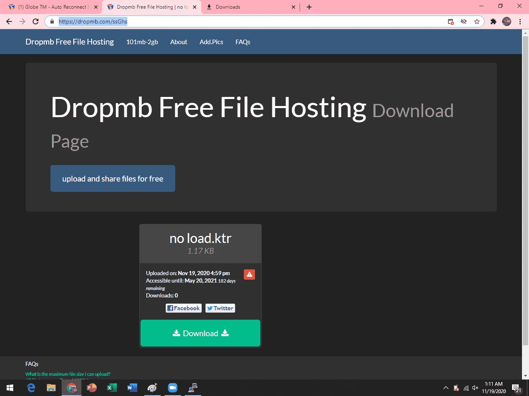Open File Explorer from the taskbar
The image size is (529, 396).
pos(51,388)
